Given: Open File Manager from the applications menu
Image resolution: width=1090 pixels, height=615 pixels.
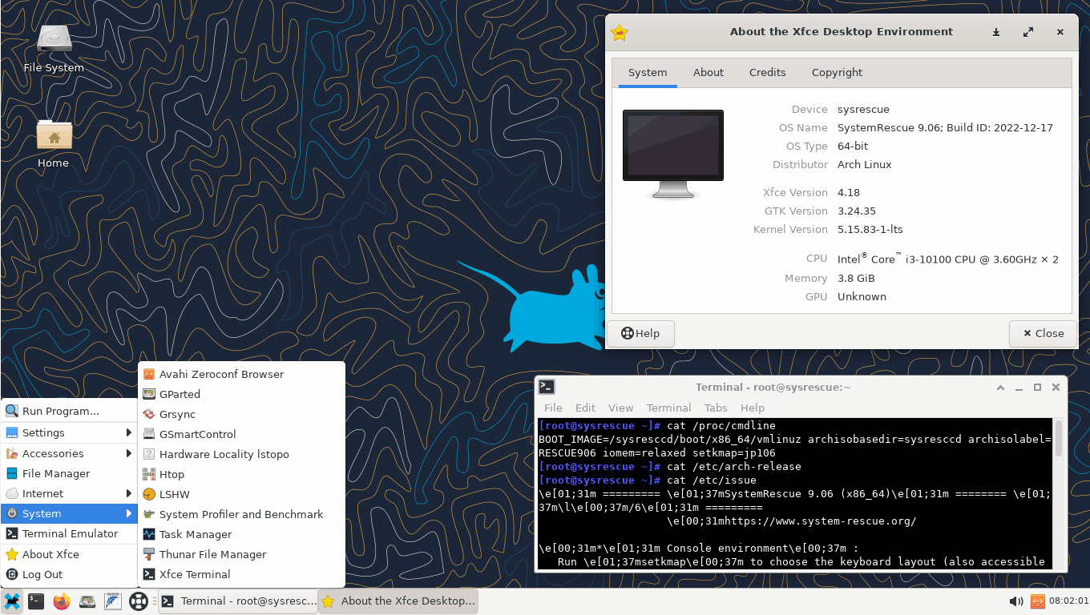Looking at the screenshot, I should coord(70,473).
